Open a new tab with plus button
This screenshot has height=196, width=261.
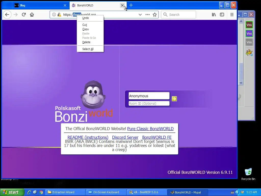(131, 5)
